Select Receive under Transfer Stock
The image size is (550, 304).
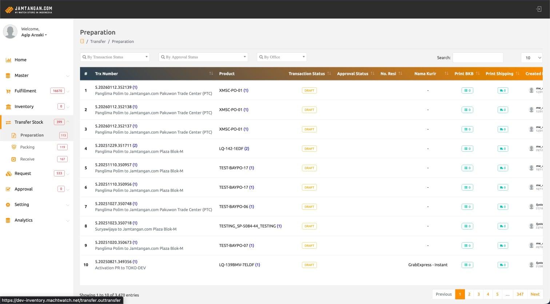point(27,159)
